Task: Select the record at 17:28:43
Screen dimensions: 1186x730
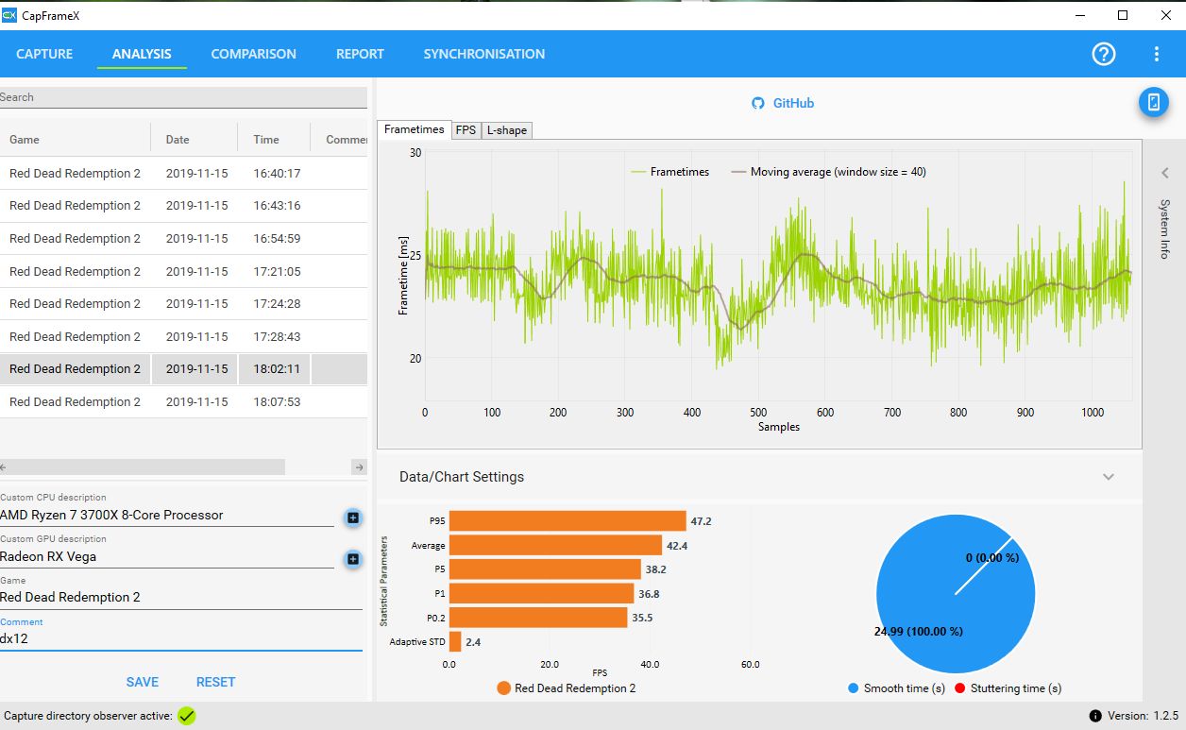Action: [183, 336]
